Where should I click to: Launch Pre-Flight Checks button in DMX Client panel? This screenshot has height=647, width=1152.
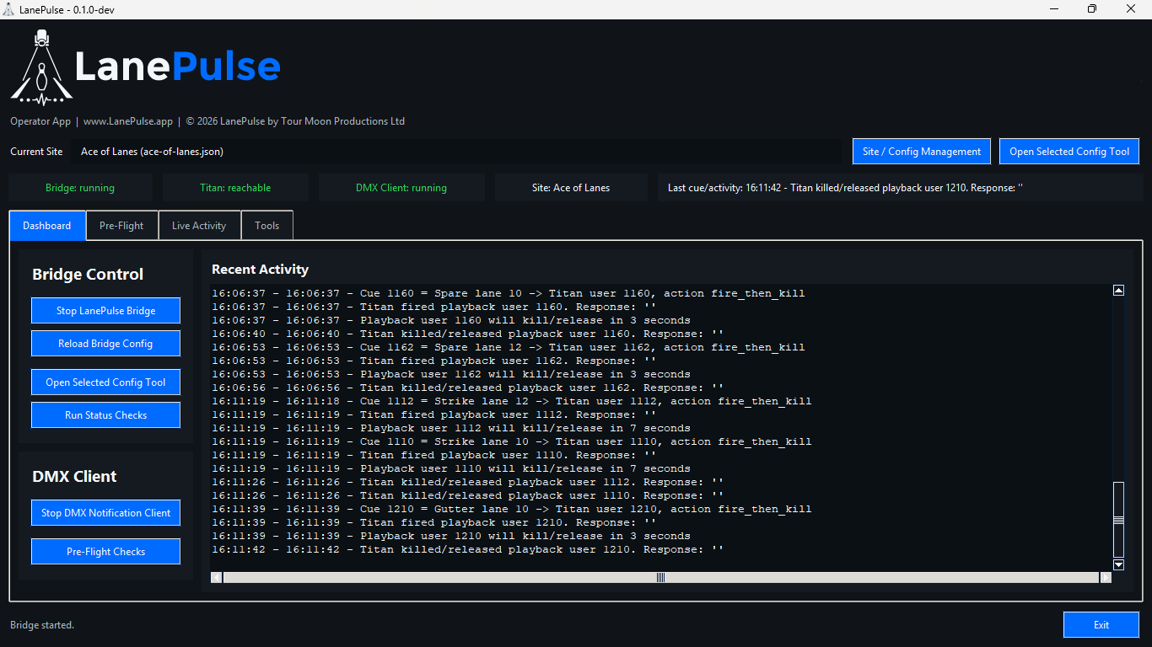106,552
